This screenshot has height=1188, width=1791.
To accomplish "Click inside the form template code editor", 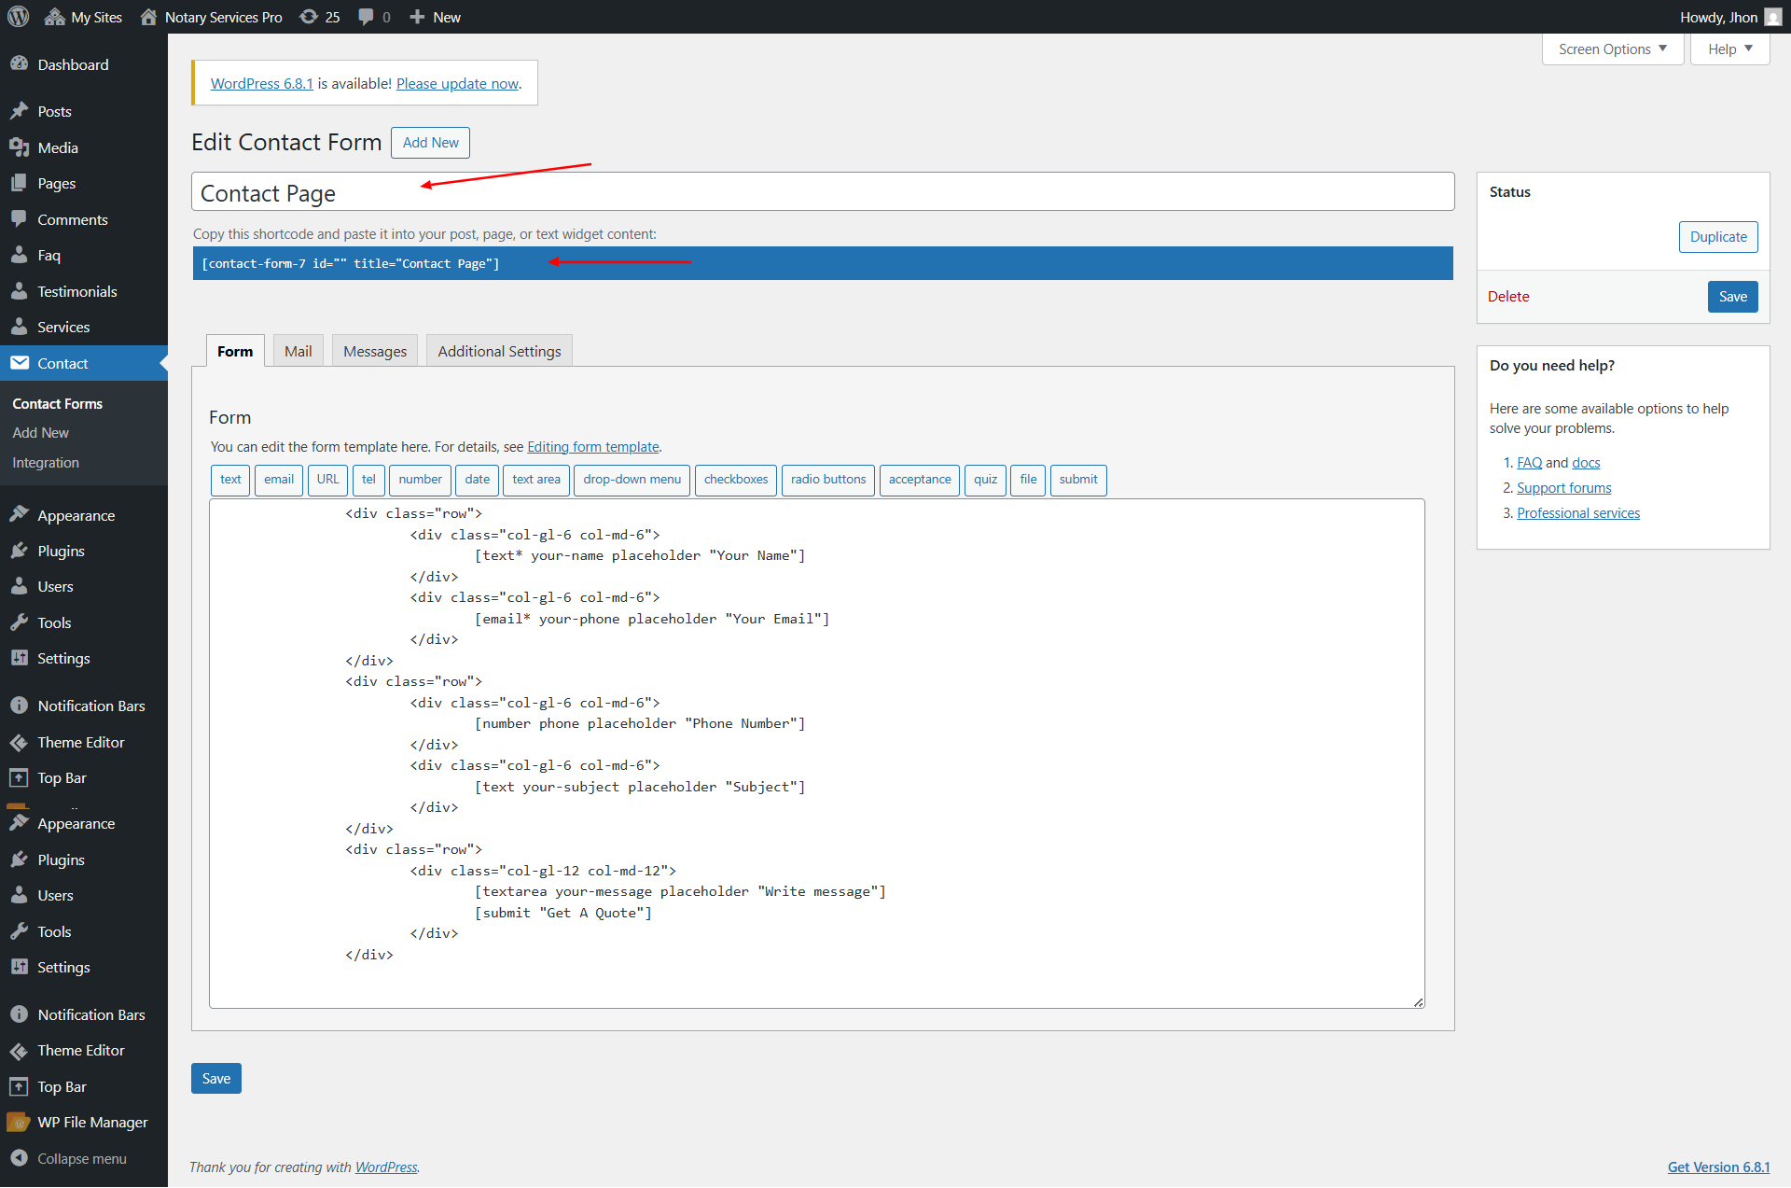I will pos(817,753).
